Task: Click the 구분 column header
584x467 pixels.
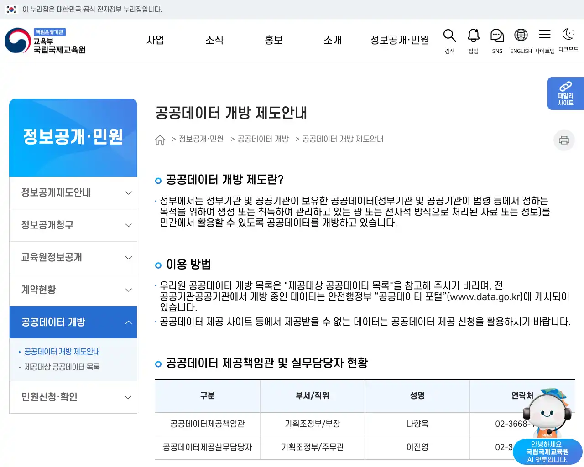Action: click(x=208, y=396)
